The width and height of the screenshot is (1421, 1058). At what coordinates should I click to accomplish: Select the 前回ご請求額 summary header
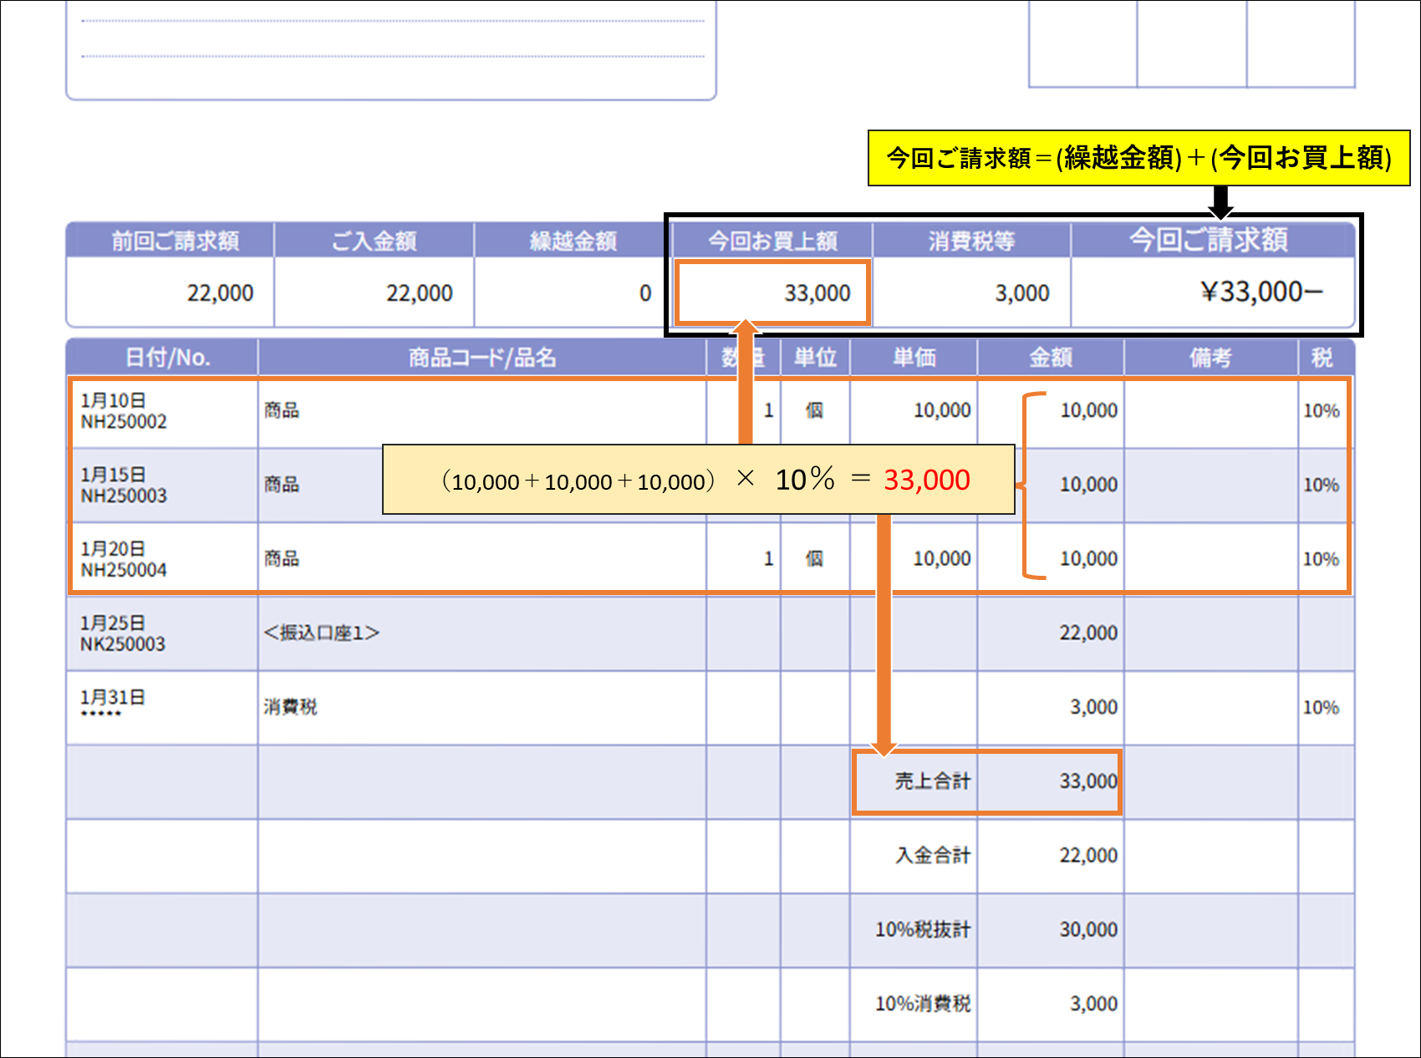tap(175, 242)
